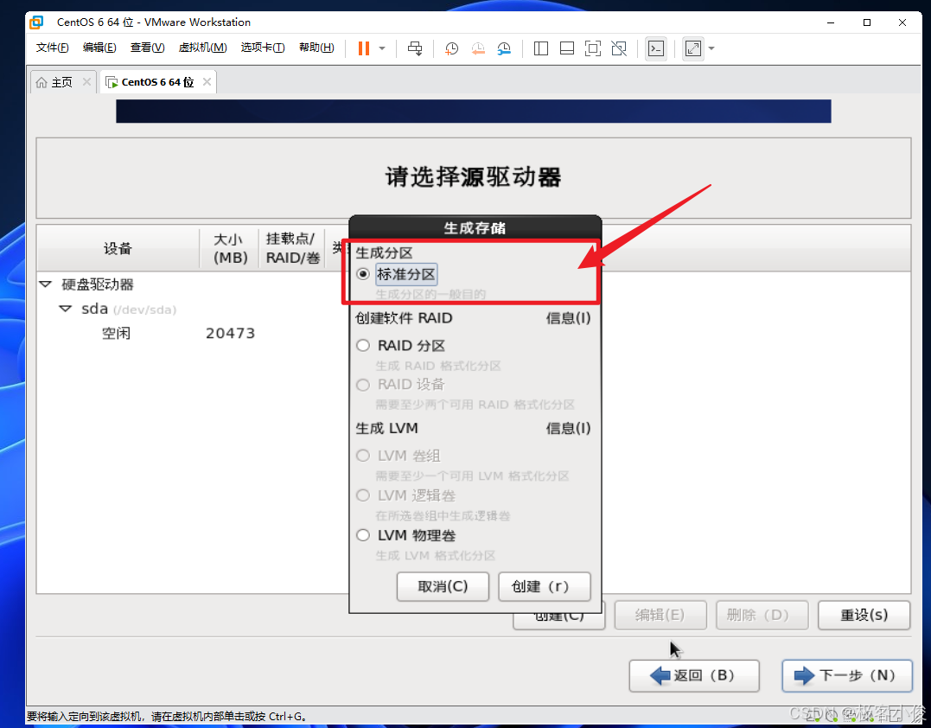This screenshot has height=728, width=931.
Task: Select the LVM 物理卷 radio button
Action: [x=363, y=535]
